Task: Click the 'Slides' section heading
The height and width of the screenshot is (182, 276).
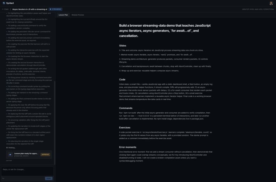Action: click(123, 46)
